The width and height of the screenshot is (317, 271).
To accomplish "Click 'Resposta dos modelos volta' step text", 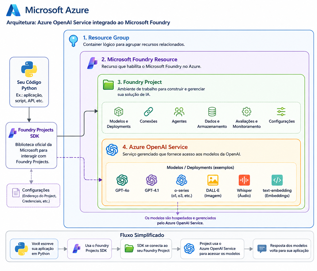I will 289,248.
